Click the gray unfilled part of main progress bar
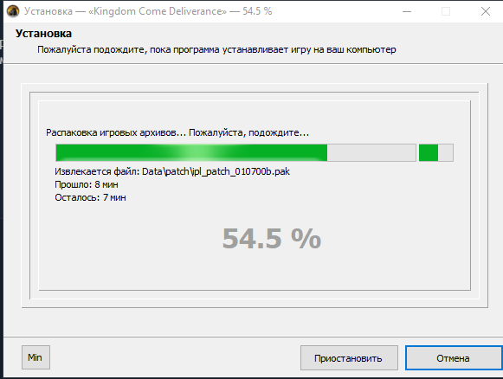Viewport: 503px width, 379px height. (x=371, y=152)
